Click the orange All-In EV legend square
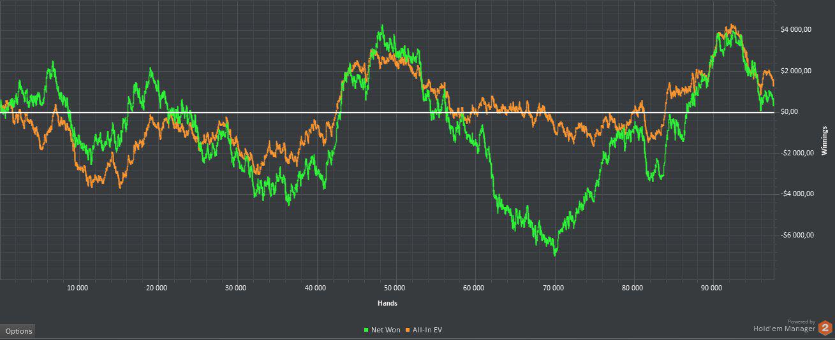The width and height of the screenshot is (835, 340). [407, 330]
